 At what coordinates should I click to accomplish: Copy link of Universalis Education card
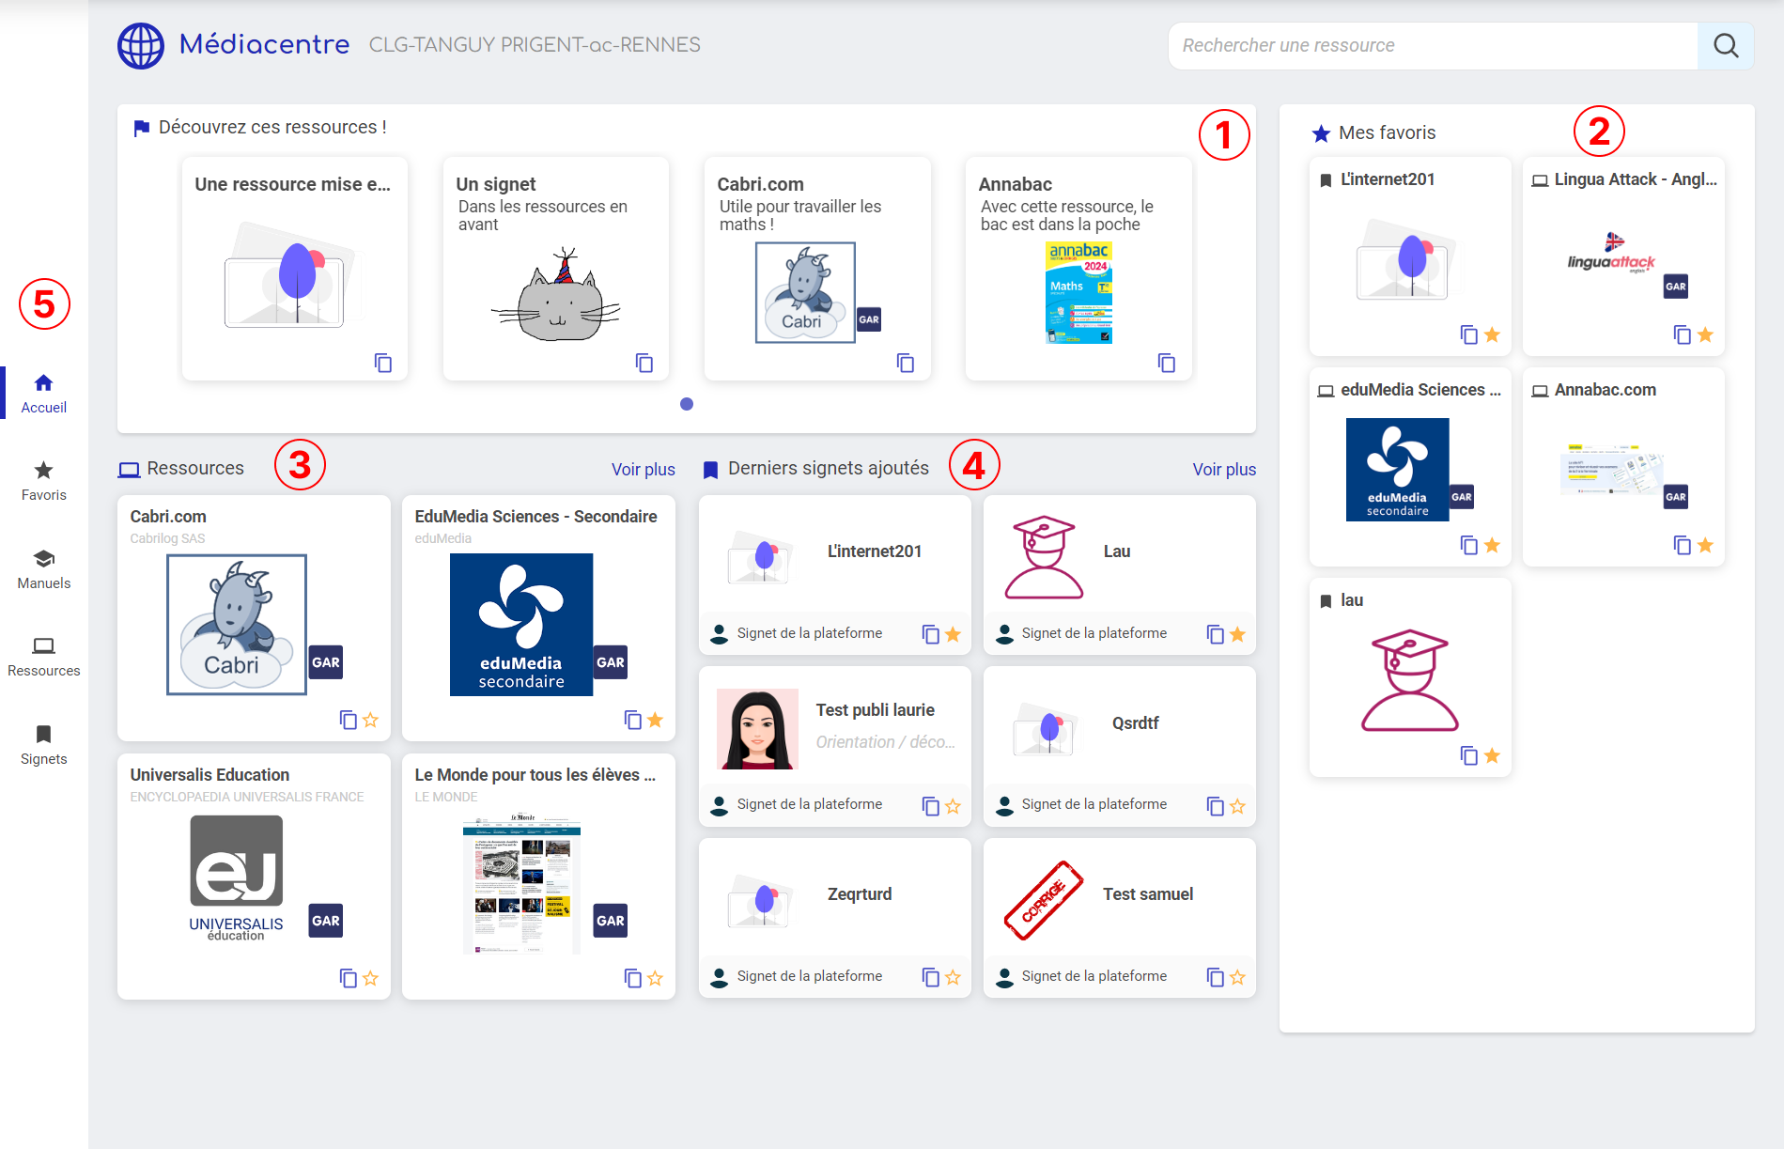349,978
